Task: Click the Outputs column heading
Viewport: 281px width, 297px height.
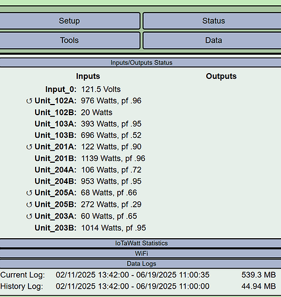Action: [x=221, y=76]
